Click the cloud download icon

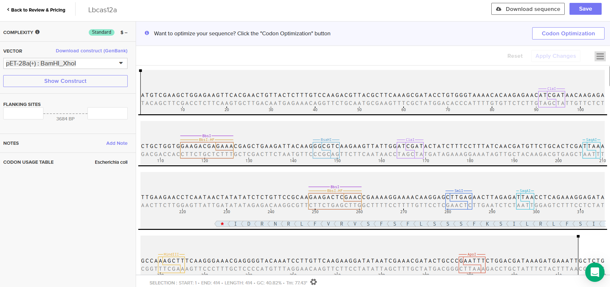pyautogui.click(x=499, y=9)
